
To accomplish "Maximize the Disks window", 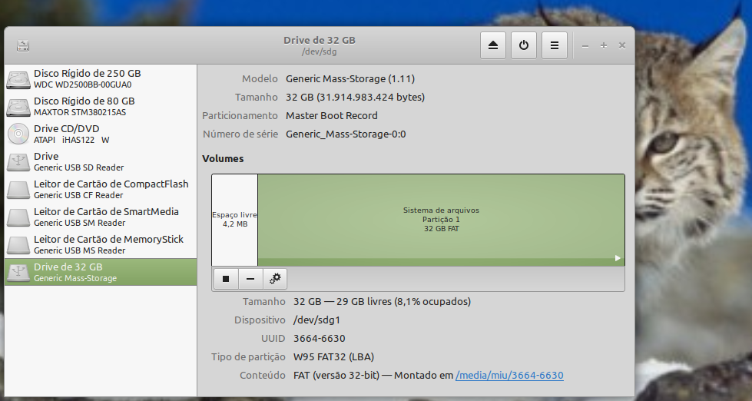I will (604, 45).
